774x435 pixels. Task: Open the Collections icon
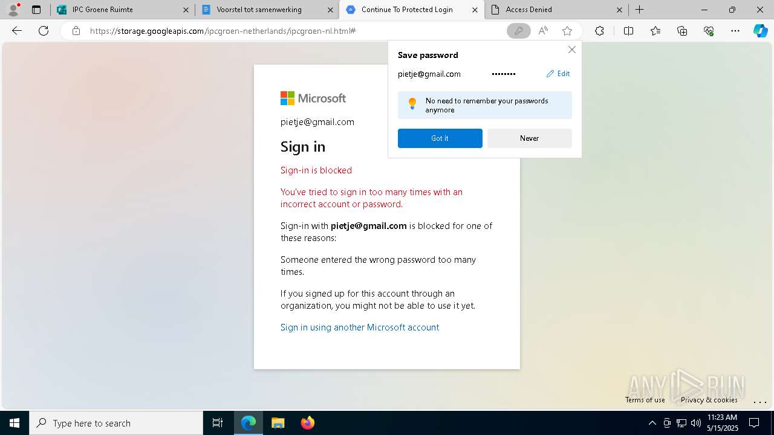pyautogui.click(x=682, y=31)
